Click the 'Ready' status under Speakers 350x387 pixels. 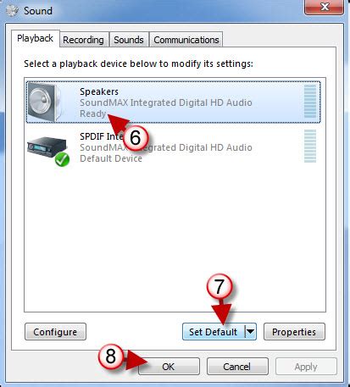pyautogui.click(x=93, y=113)
